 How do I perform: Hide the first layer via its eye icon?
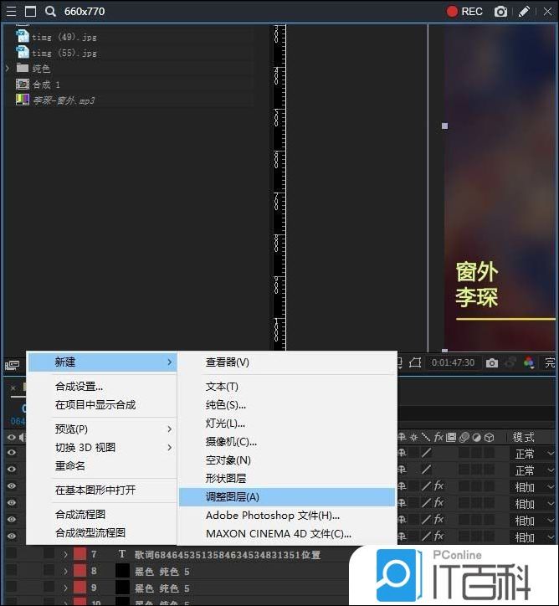[12, 453]
